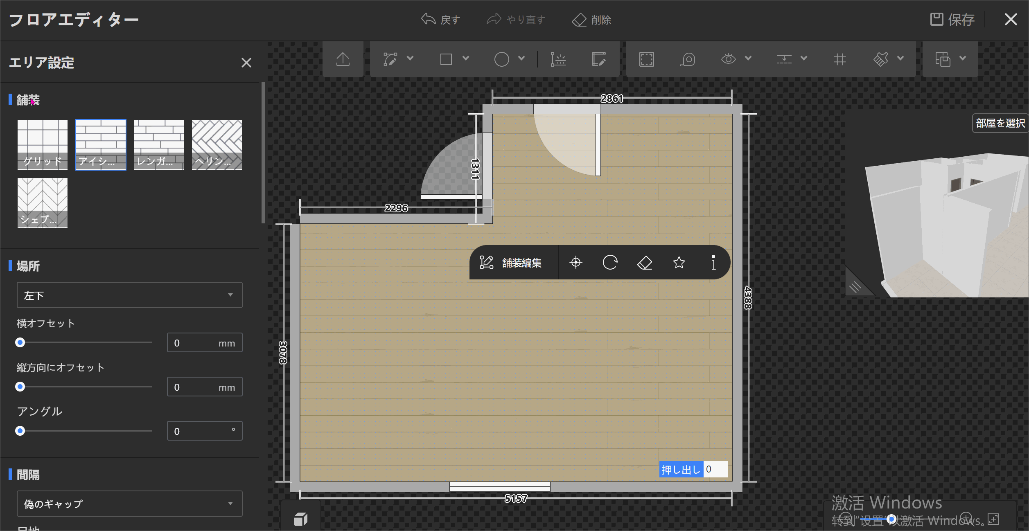Select the シェブ chevron pattern thumbnail
The image size is (1029, 531).
[43, 202]
